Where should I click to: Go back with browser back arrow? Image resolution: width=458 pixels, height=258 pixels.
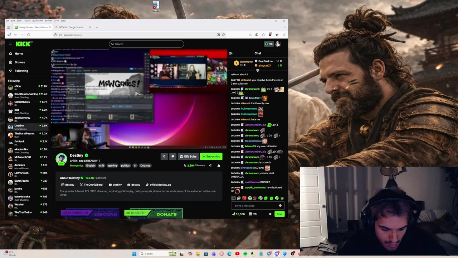[x=15, y=35]
